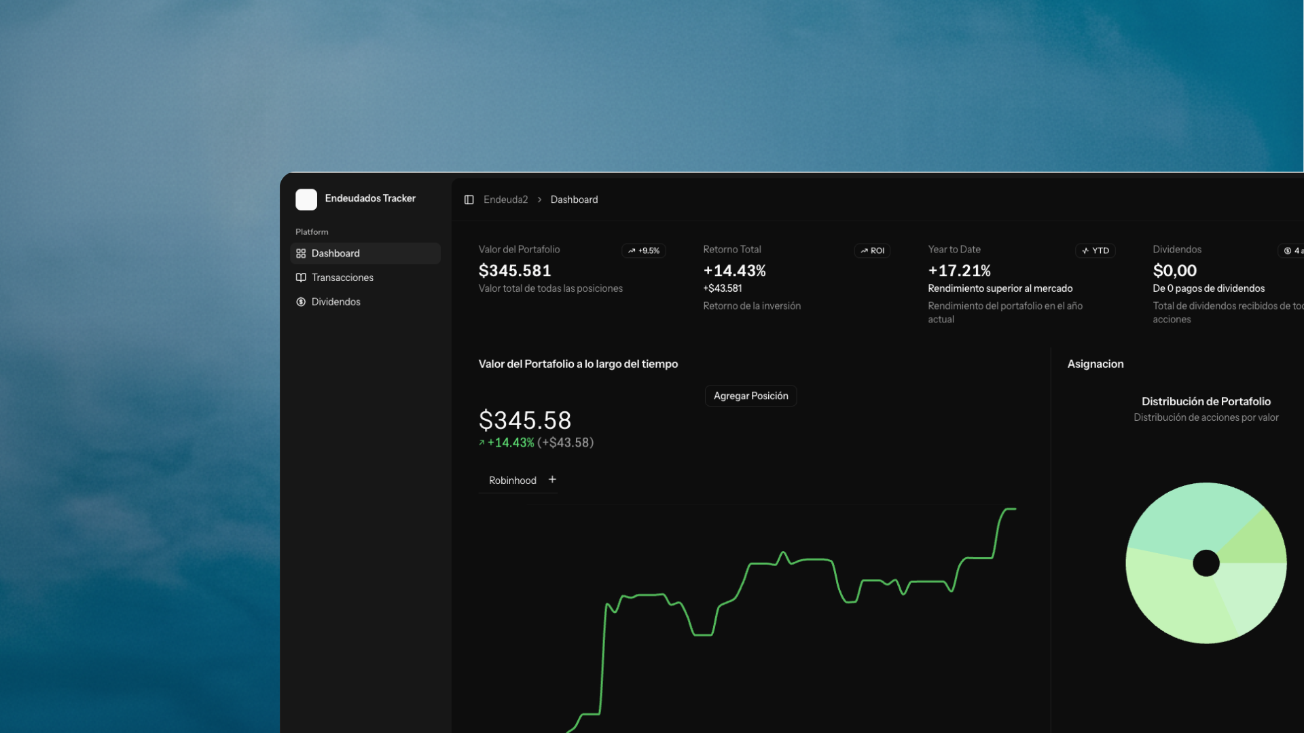Click the green upward arrow beside +14.43%
This screenshot has width=1304, height=733.
point(482,443)
